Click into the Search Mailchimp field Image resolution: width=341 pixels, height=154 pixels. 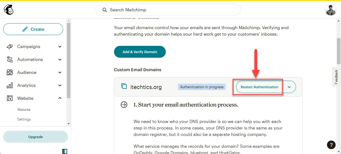click(168, 10)
